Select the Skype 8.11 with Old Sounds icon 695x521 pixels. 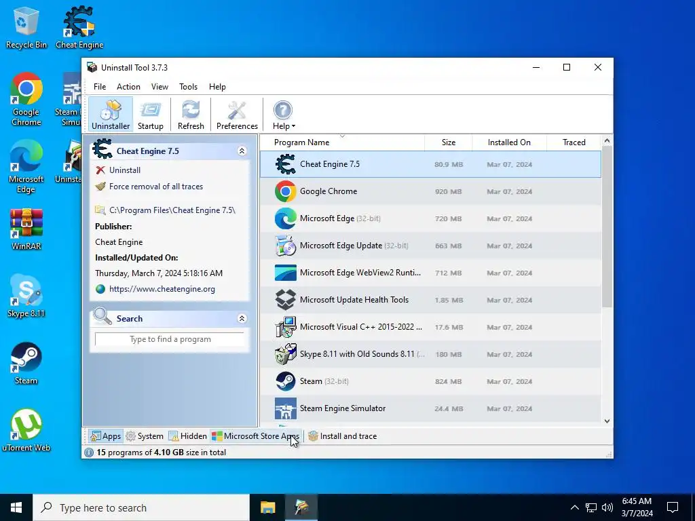coord(286,354)
